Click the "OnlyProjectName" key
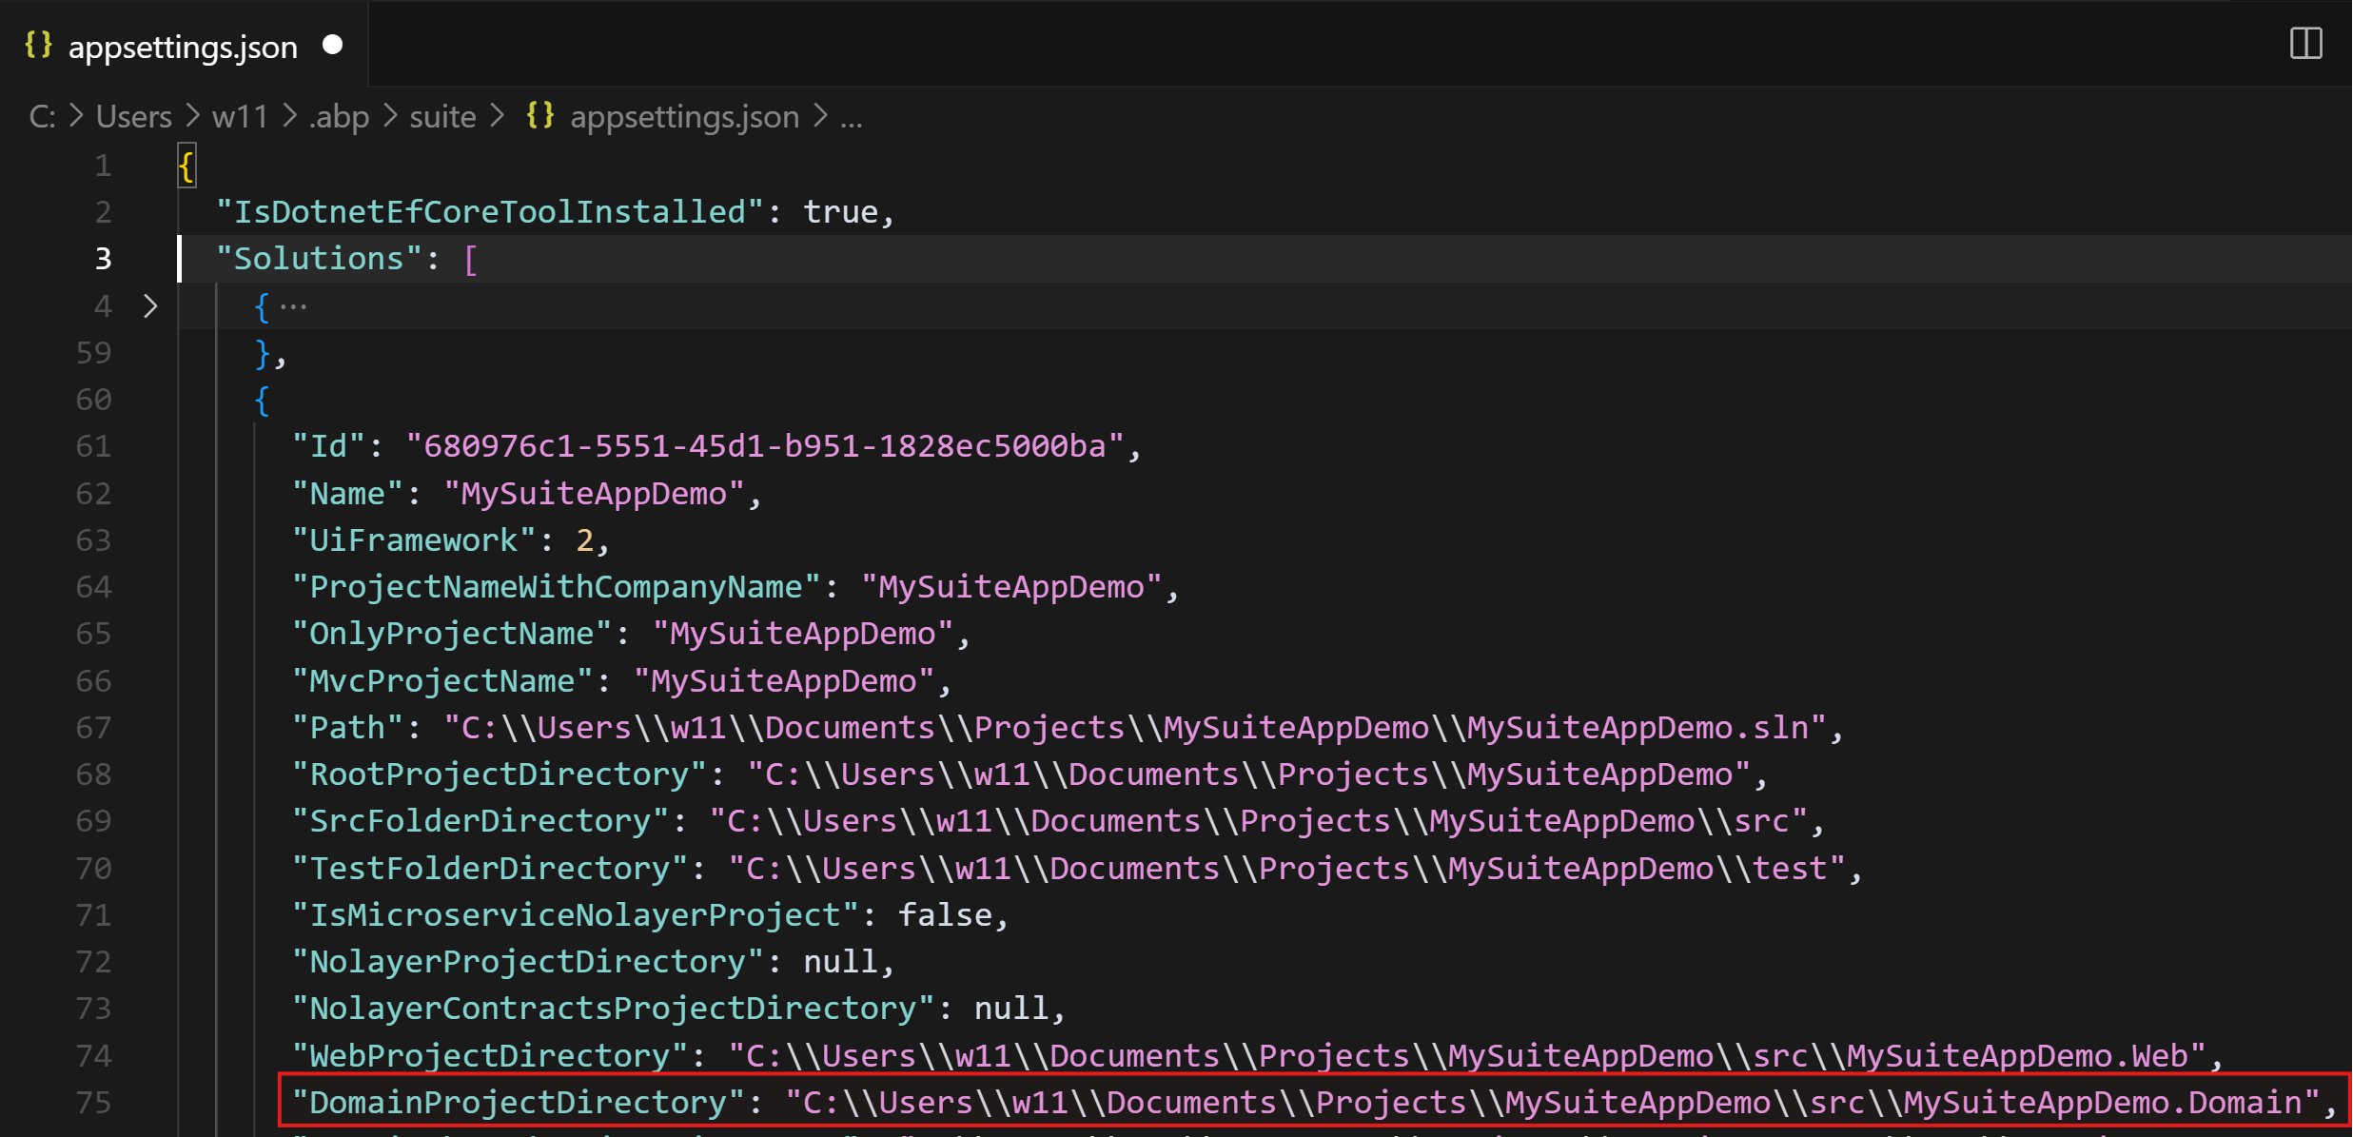The width and height of the screenshot is (2353, 1137). pos(452,634)
